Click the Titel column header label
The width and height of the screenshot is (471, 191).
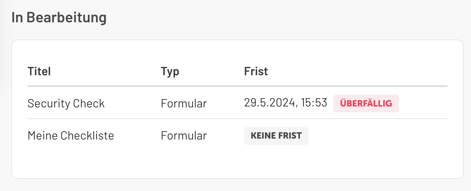click(x=39, y=71)
